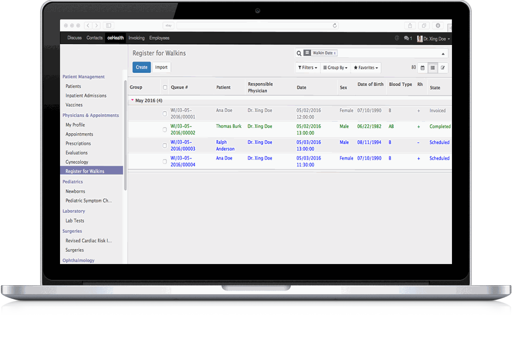Click the ebay favorite in the toolbar
This screenshot has height=350, width=512.
[169, 26]
